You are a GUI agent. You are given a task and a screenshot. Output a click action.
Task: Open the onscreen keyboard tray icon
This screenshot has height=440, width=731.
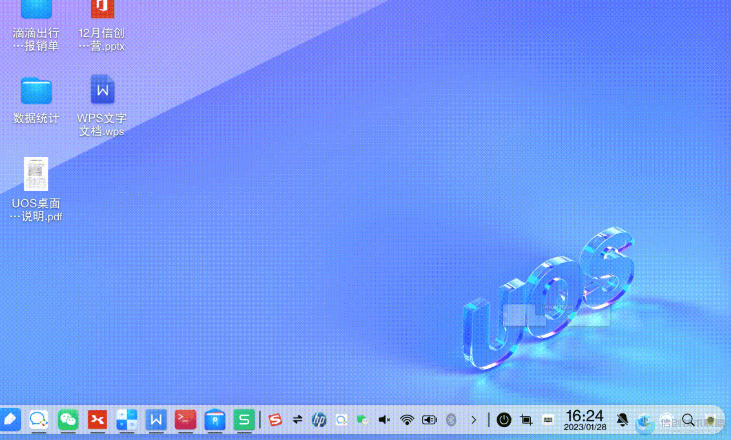548,420
